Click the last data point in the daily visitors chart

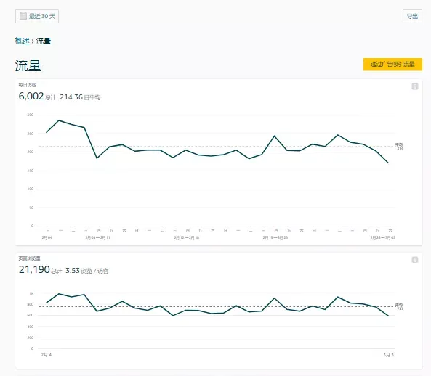tap(388, 163)
